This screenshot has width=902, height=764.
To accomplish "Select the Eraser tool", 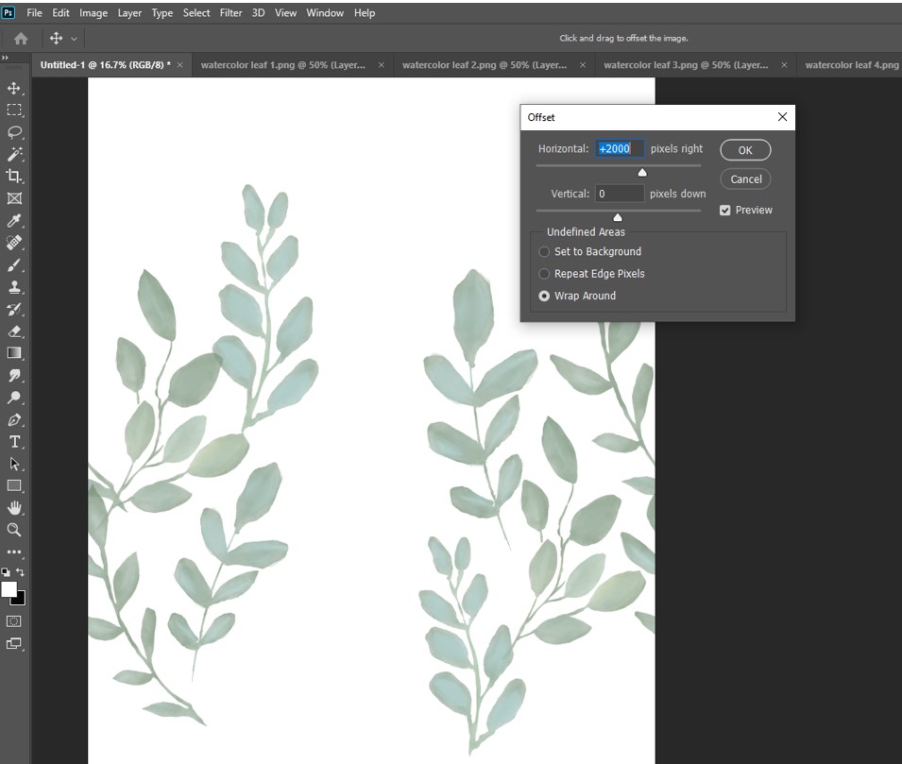I will [14, 331].
